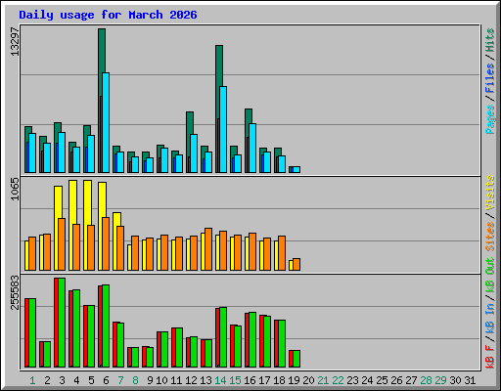Click day 6 on the x-axis
This screenshot has height=391, width=501.
click(106, 380)
